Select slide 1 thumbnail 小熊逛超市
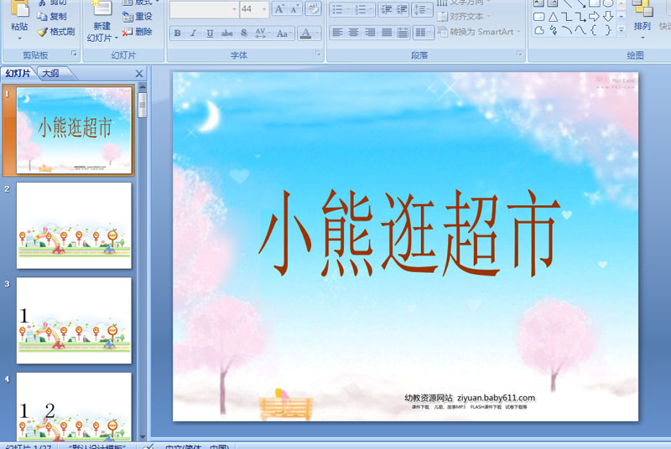Image resolution: width=671 pixels, height=449 pixels. pyautogui.click(x=74, y=131)
